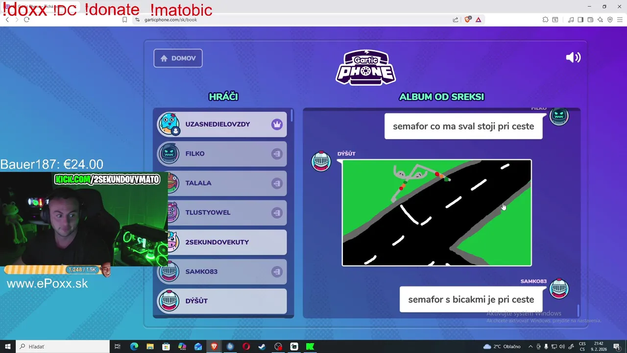Open the browser hamburger main menu

(620, 20)
